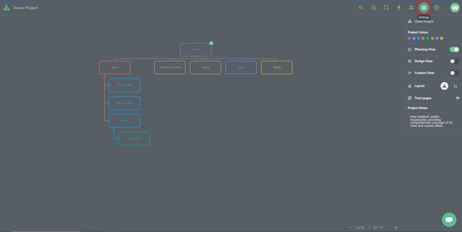Viewport: 462px width, 232px height.
Task: Pick the teal project color
Action: click(428, 39)
